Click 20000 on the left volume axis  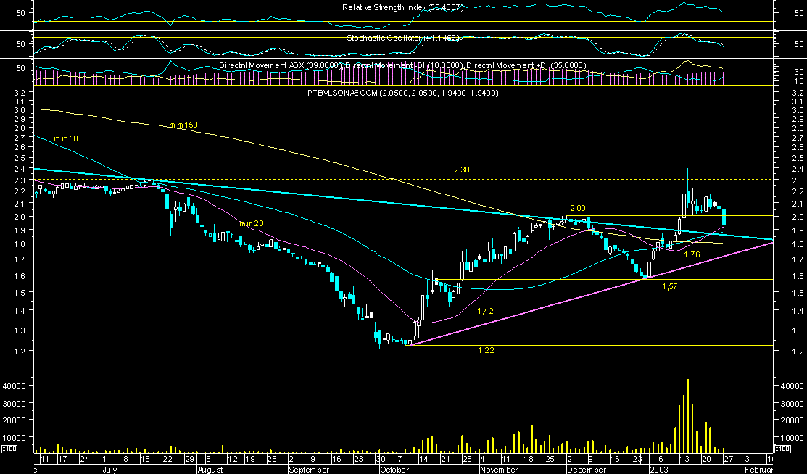(16, 420)
